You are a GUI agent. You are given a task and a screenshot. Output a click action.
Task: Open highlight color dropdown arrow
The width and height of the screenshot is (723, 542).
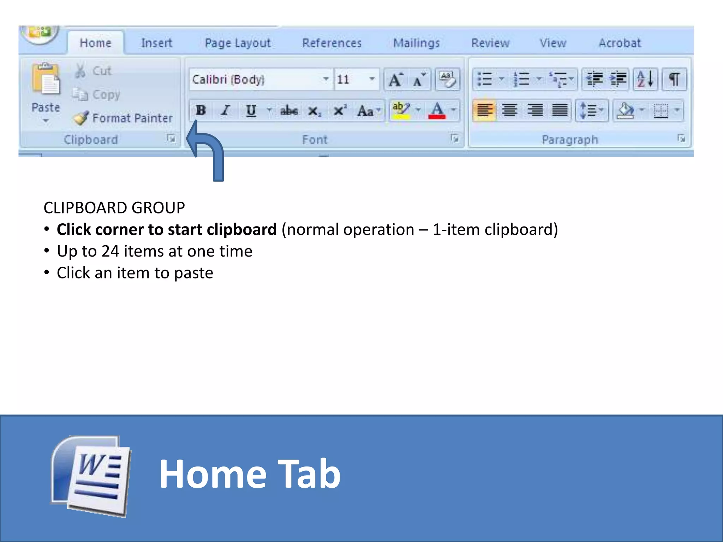418,110
